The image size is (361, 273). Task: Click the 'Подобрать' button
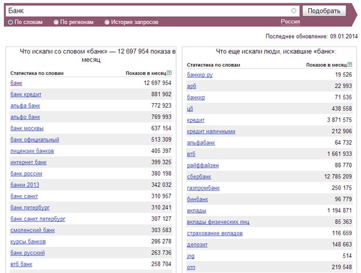point(324,11)
